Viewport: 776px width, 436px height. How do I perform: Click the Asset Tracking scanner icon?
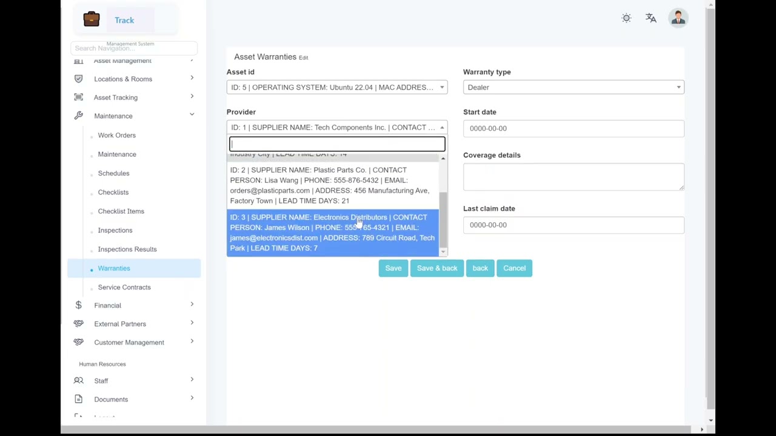point(78,97)
